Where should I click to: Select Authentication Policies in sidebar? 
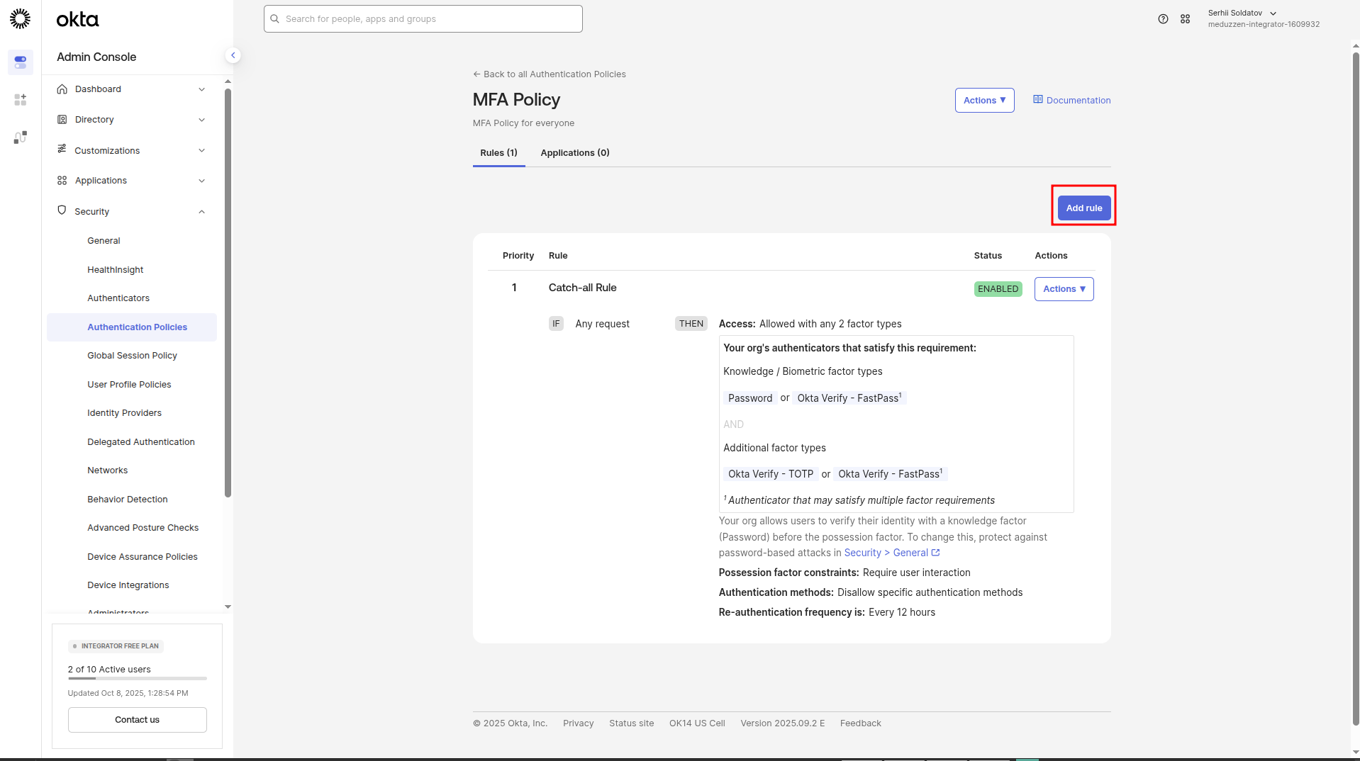click(132, 327)
